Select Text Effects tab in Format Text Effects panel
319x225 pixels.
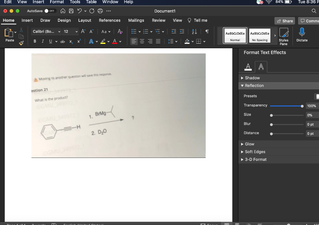point(261,66)
